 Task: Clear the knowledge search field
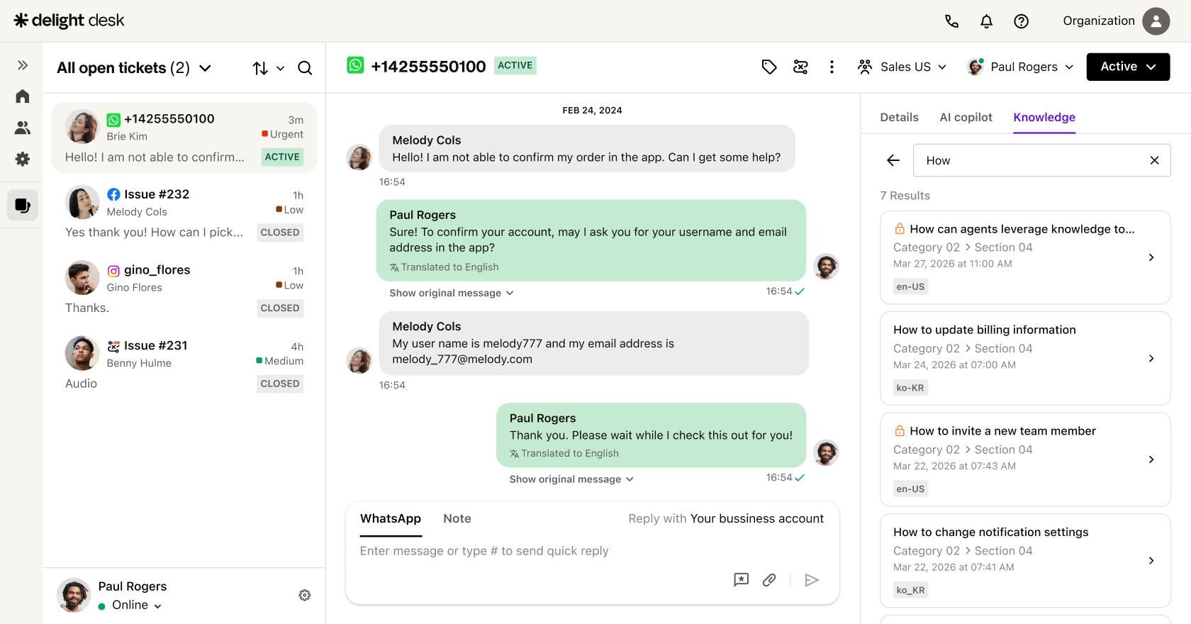1154,160
